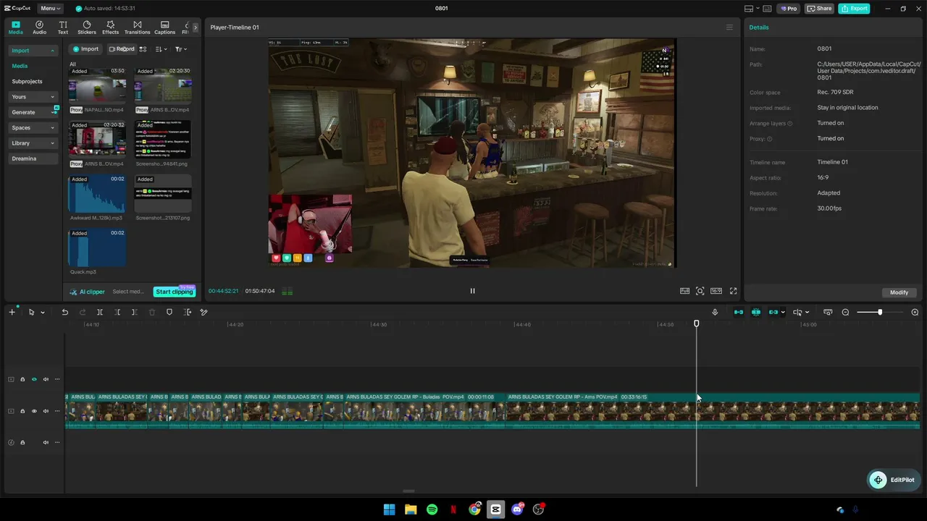Add a new track with the plus icon
This screenshot has height=521, width=927.
(x=12, y=312)
